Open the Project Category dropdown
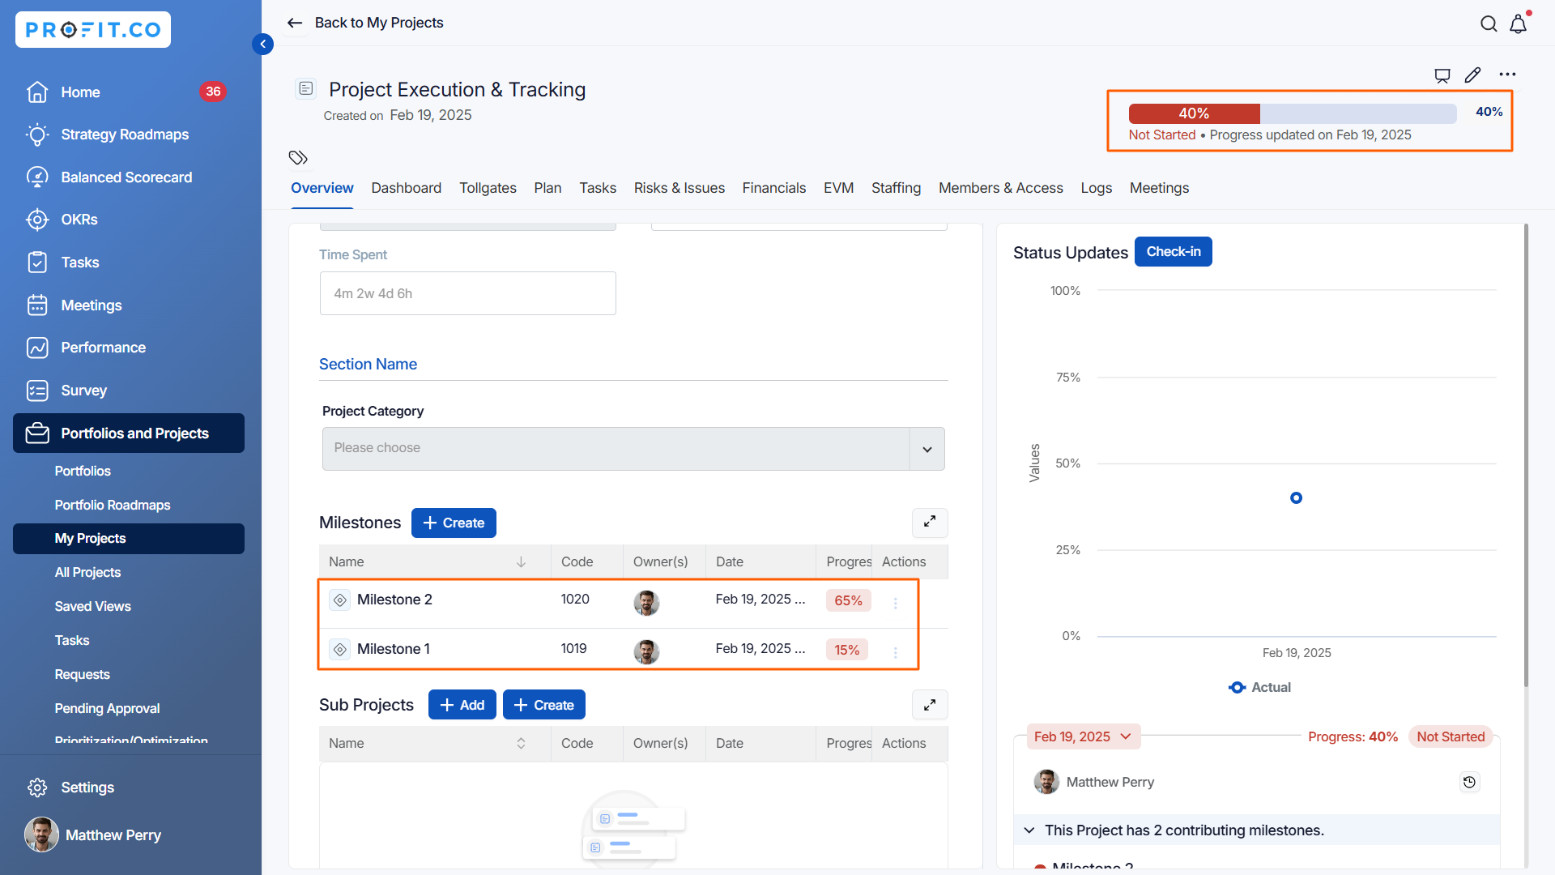The height and width of the screenshot is (875, 1555). coord(927,449)
